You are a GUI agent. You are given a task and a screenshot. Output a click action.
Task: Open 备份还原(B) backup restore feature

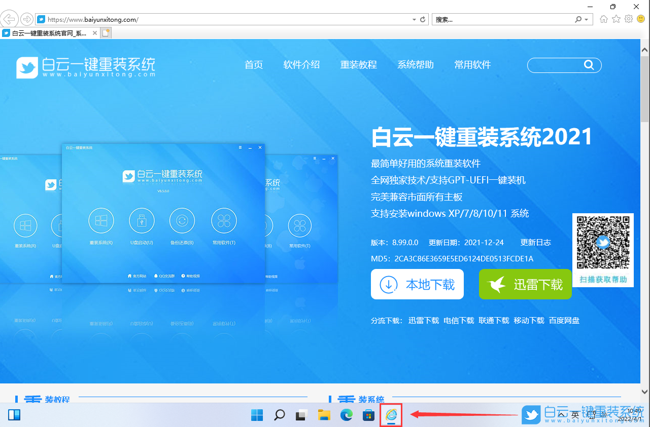tap(182, 220)
